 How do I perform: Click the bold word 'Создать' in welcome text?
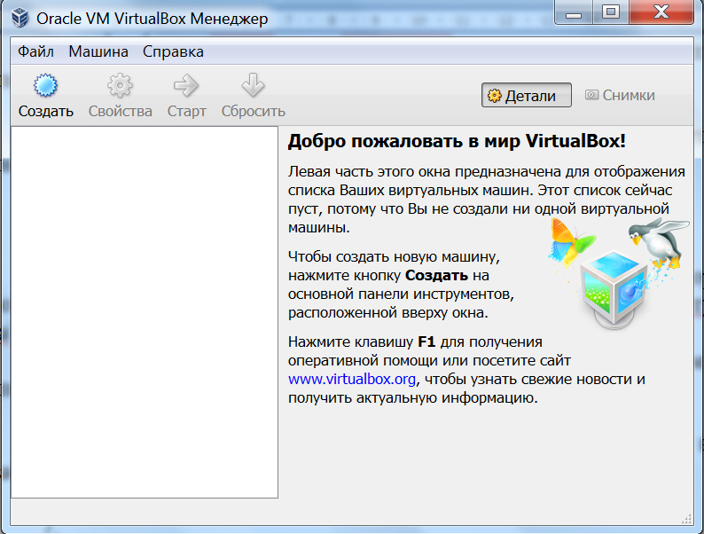point(436,275)
